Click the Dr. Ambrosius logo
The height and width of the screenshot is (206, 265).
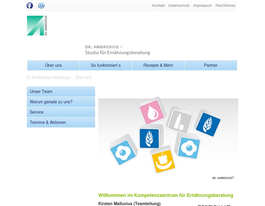click(x=37, y=26)
